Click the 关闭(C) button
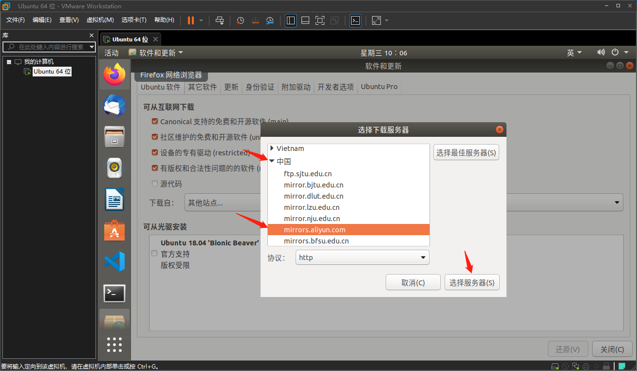Image resolution: width=637 pixels, height=371 pixels. pyautogui.click(x=612, y=349)
